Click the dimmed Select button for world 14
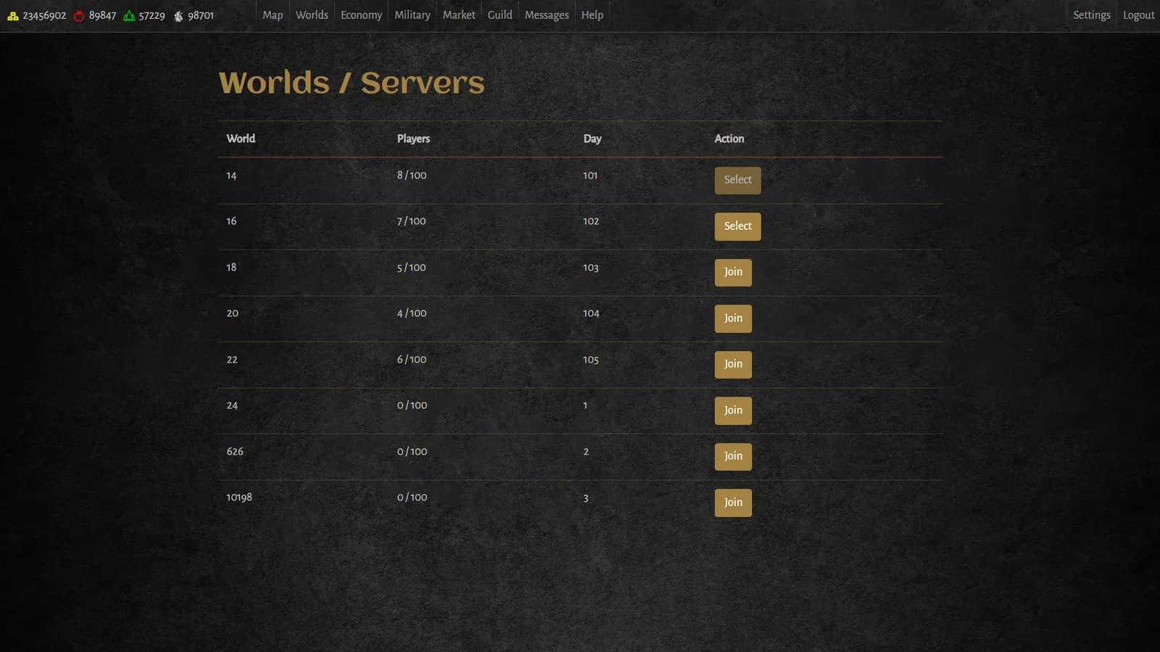Image resolution: width=1160 pixels, height=652 pixels. [737, 180]
